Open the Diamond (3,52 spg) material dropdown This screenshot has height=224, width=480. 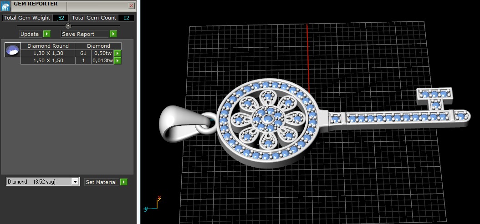pos(43,182)
